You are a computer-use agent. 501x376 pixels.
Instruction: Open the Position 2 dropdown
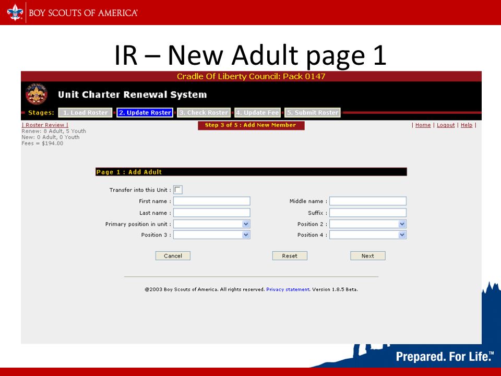coord(368,224)
